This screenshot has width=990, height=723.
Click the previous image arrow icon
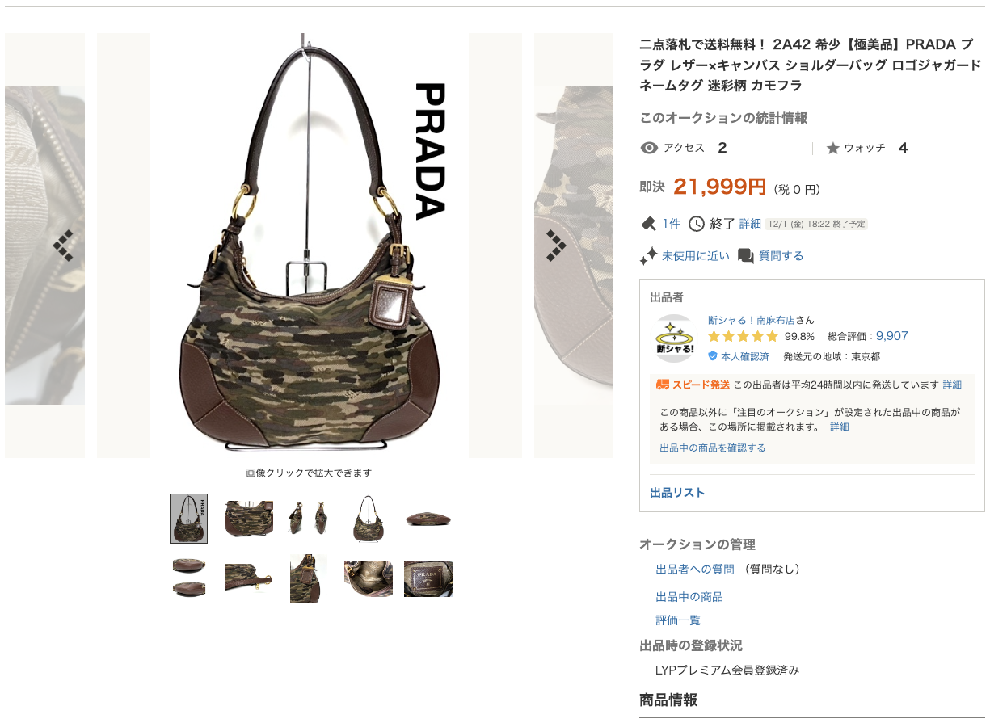point(64,246)
